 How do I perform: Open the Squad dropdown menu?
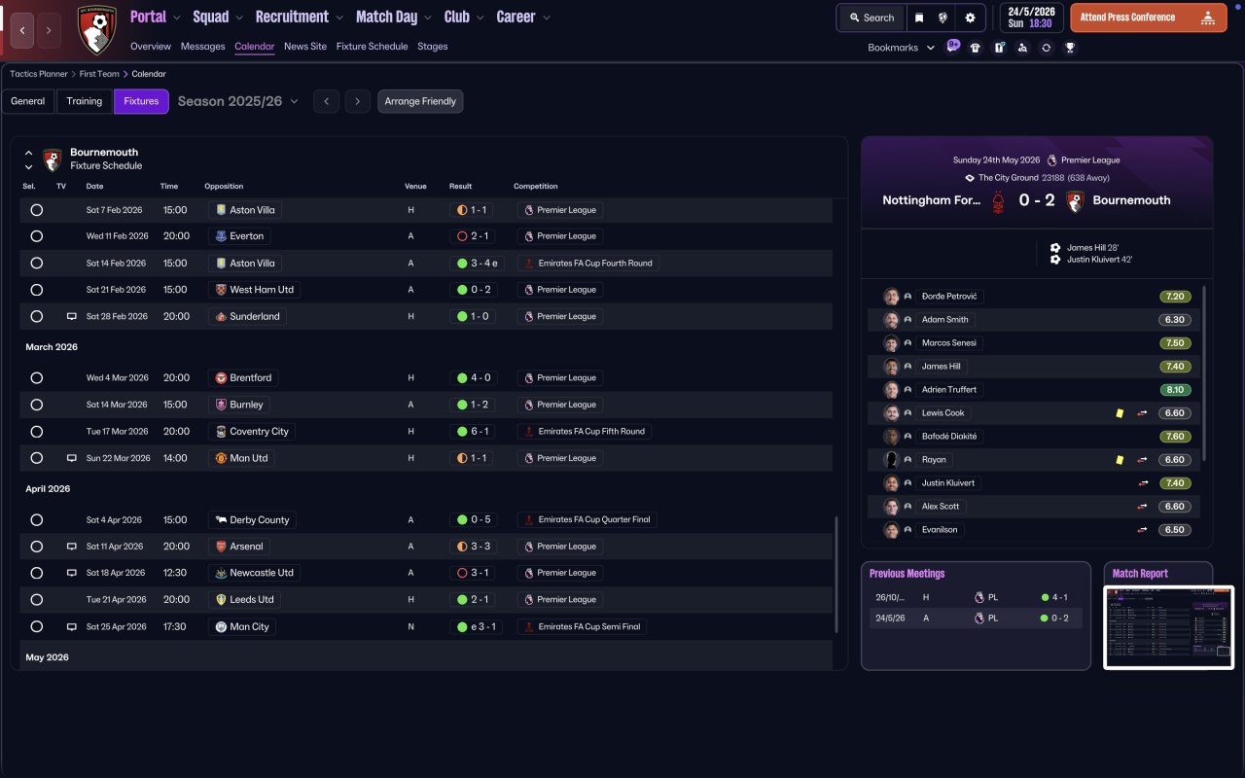[219, 17]
